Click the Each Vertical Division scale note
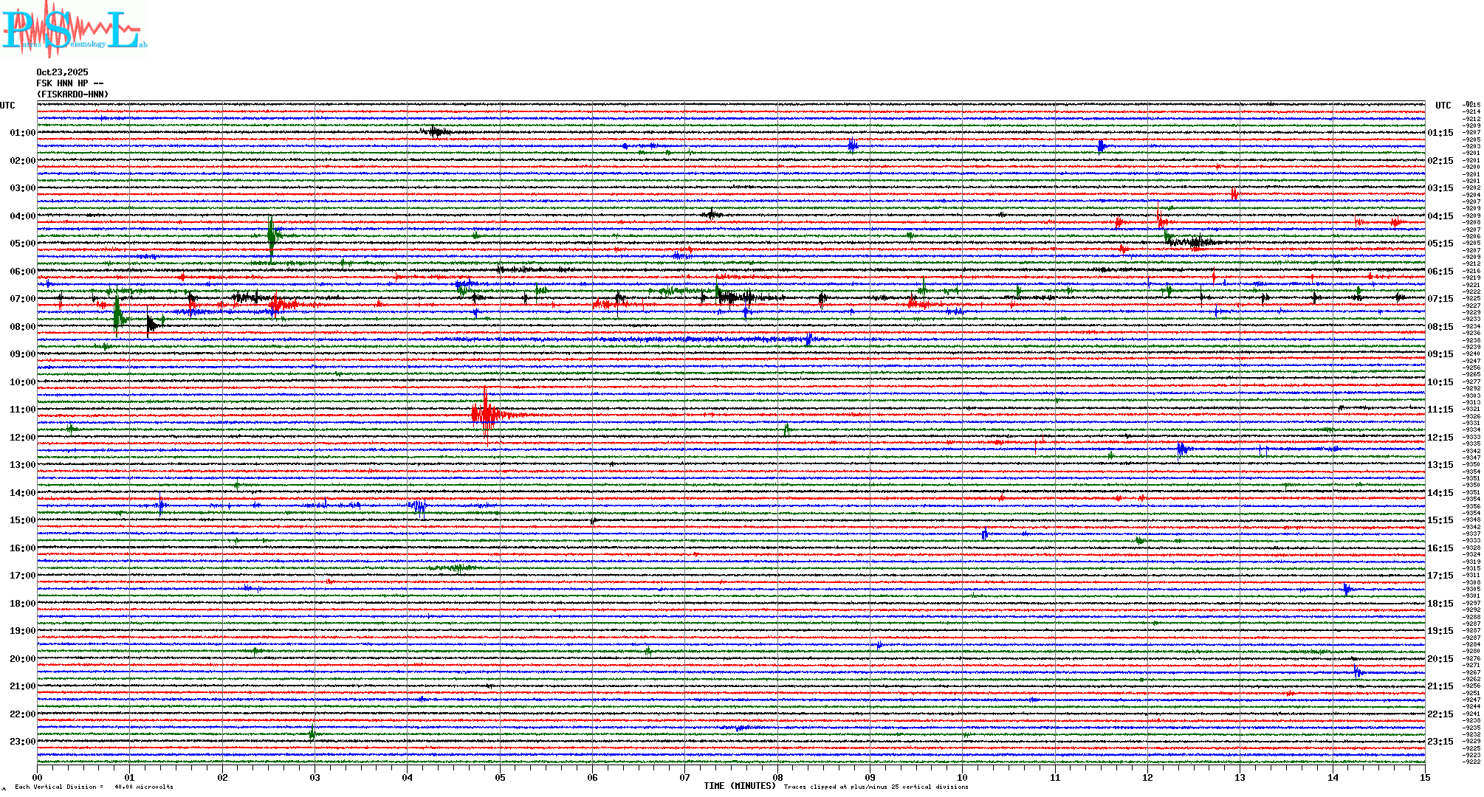This screenshot has height=797, width=1484. 94,787
